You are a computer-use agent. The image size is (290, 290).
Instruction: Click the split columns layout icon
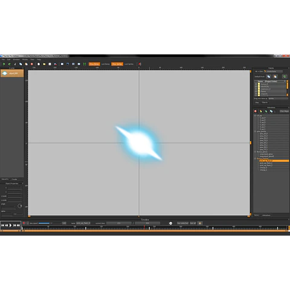pyautogui.click(x=79, y=64)
